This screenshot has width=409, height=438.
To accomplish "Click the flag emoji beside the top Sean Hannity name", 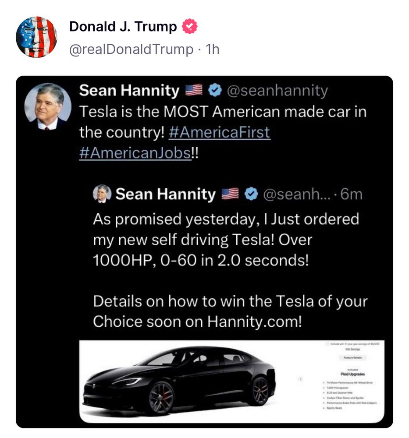I will point(193,91).
